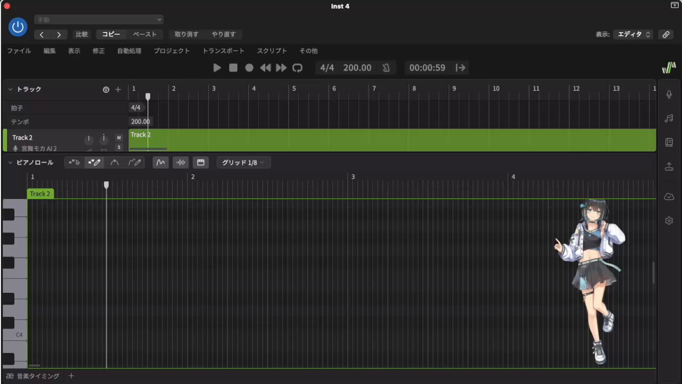
Task: Click the 200.00 marker in テンポ row
Action: (x=141, y=122)
